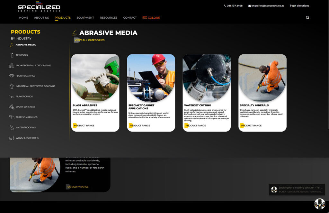
Task: Select the Waterproofing droplet icon
Action: coord(12,127)
